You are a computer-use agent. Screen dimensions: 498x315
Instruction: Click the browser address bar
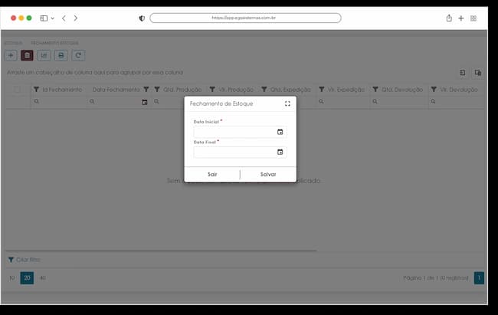pyautogui.click(x=245, y=18)
